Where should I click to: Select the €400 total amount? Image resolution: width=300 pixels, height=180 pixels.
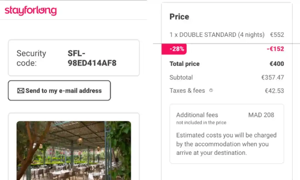[277, 64]
